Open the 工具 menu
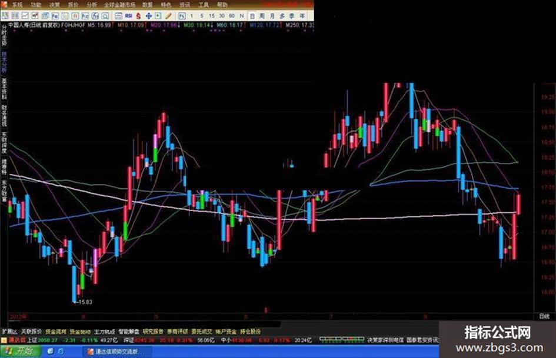Screen dimensions: 556x358 [x=203, y=5]
